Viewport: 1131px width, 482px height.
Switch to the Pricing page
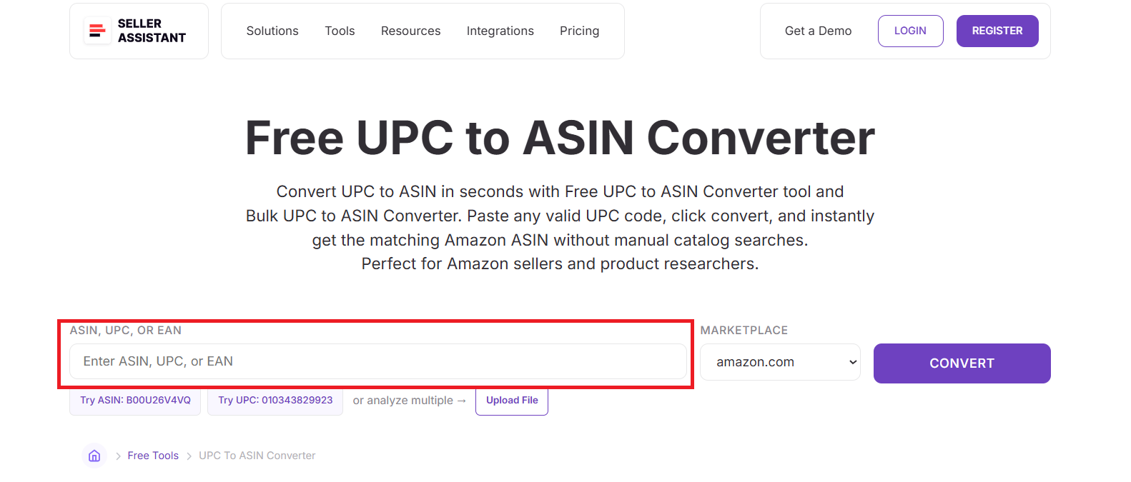tap(579, 31)
